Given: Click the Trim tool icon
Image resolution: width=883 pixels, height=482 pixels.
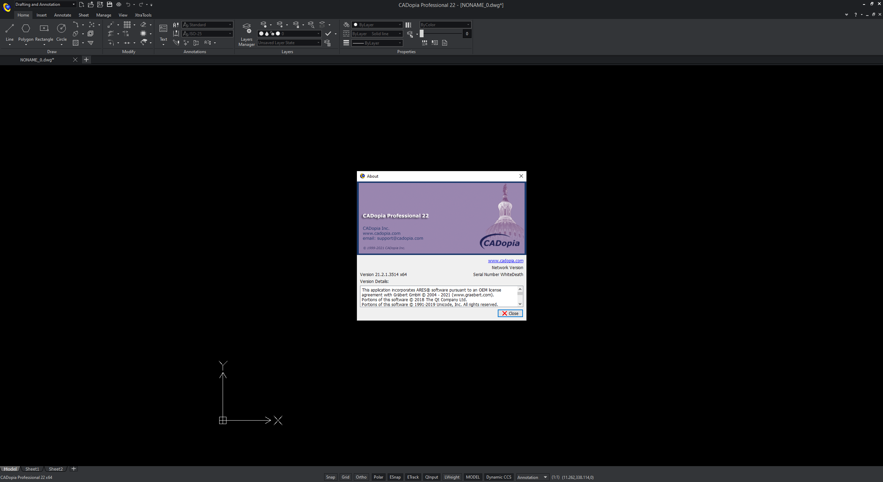Looking at the screenshot, I should coord(110,33).
